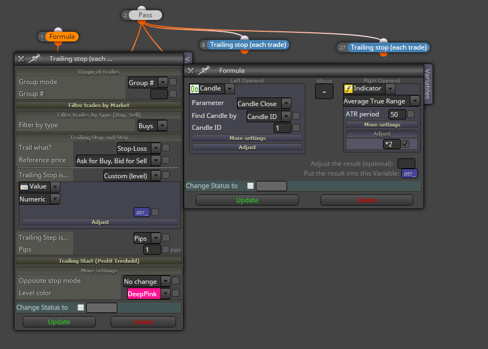
Task: Toggle the Trailing Stop is checkbox
Action: click(166, 175)
